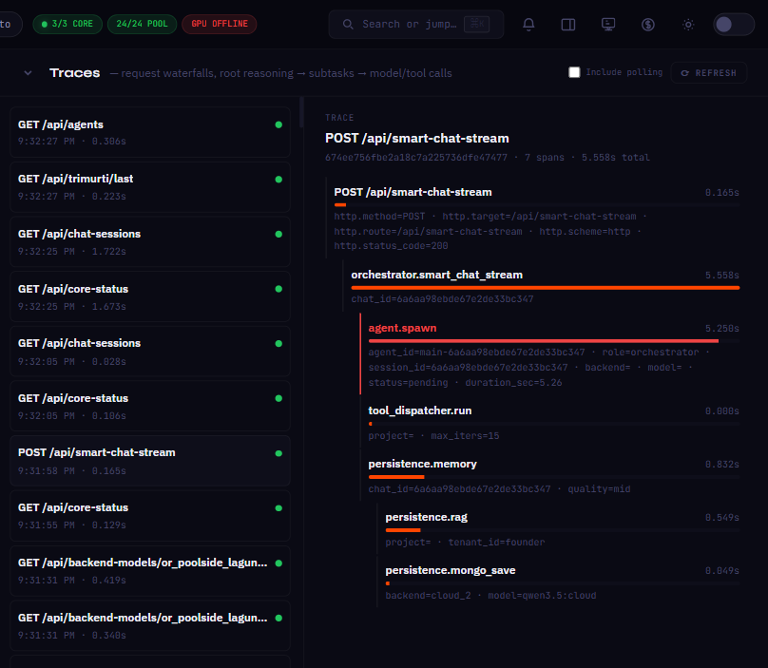Select GET /api/core-status trace at 9:31:55

(x=150, y=516)
